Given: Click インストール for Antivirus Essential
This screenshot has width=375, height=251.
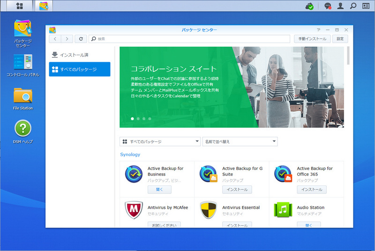Looking at the screenshot, I should pyautogui.click(x=237, y=225).
